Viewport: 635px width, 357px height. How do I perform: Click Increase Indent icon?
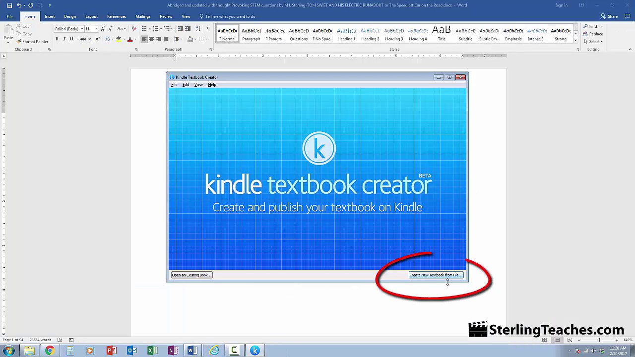(188, 29)
